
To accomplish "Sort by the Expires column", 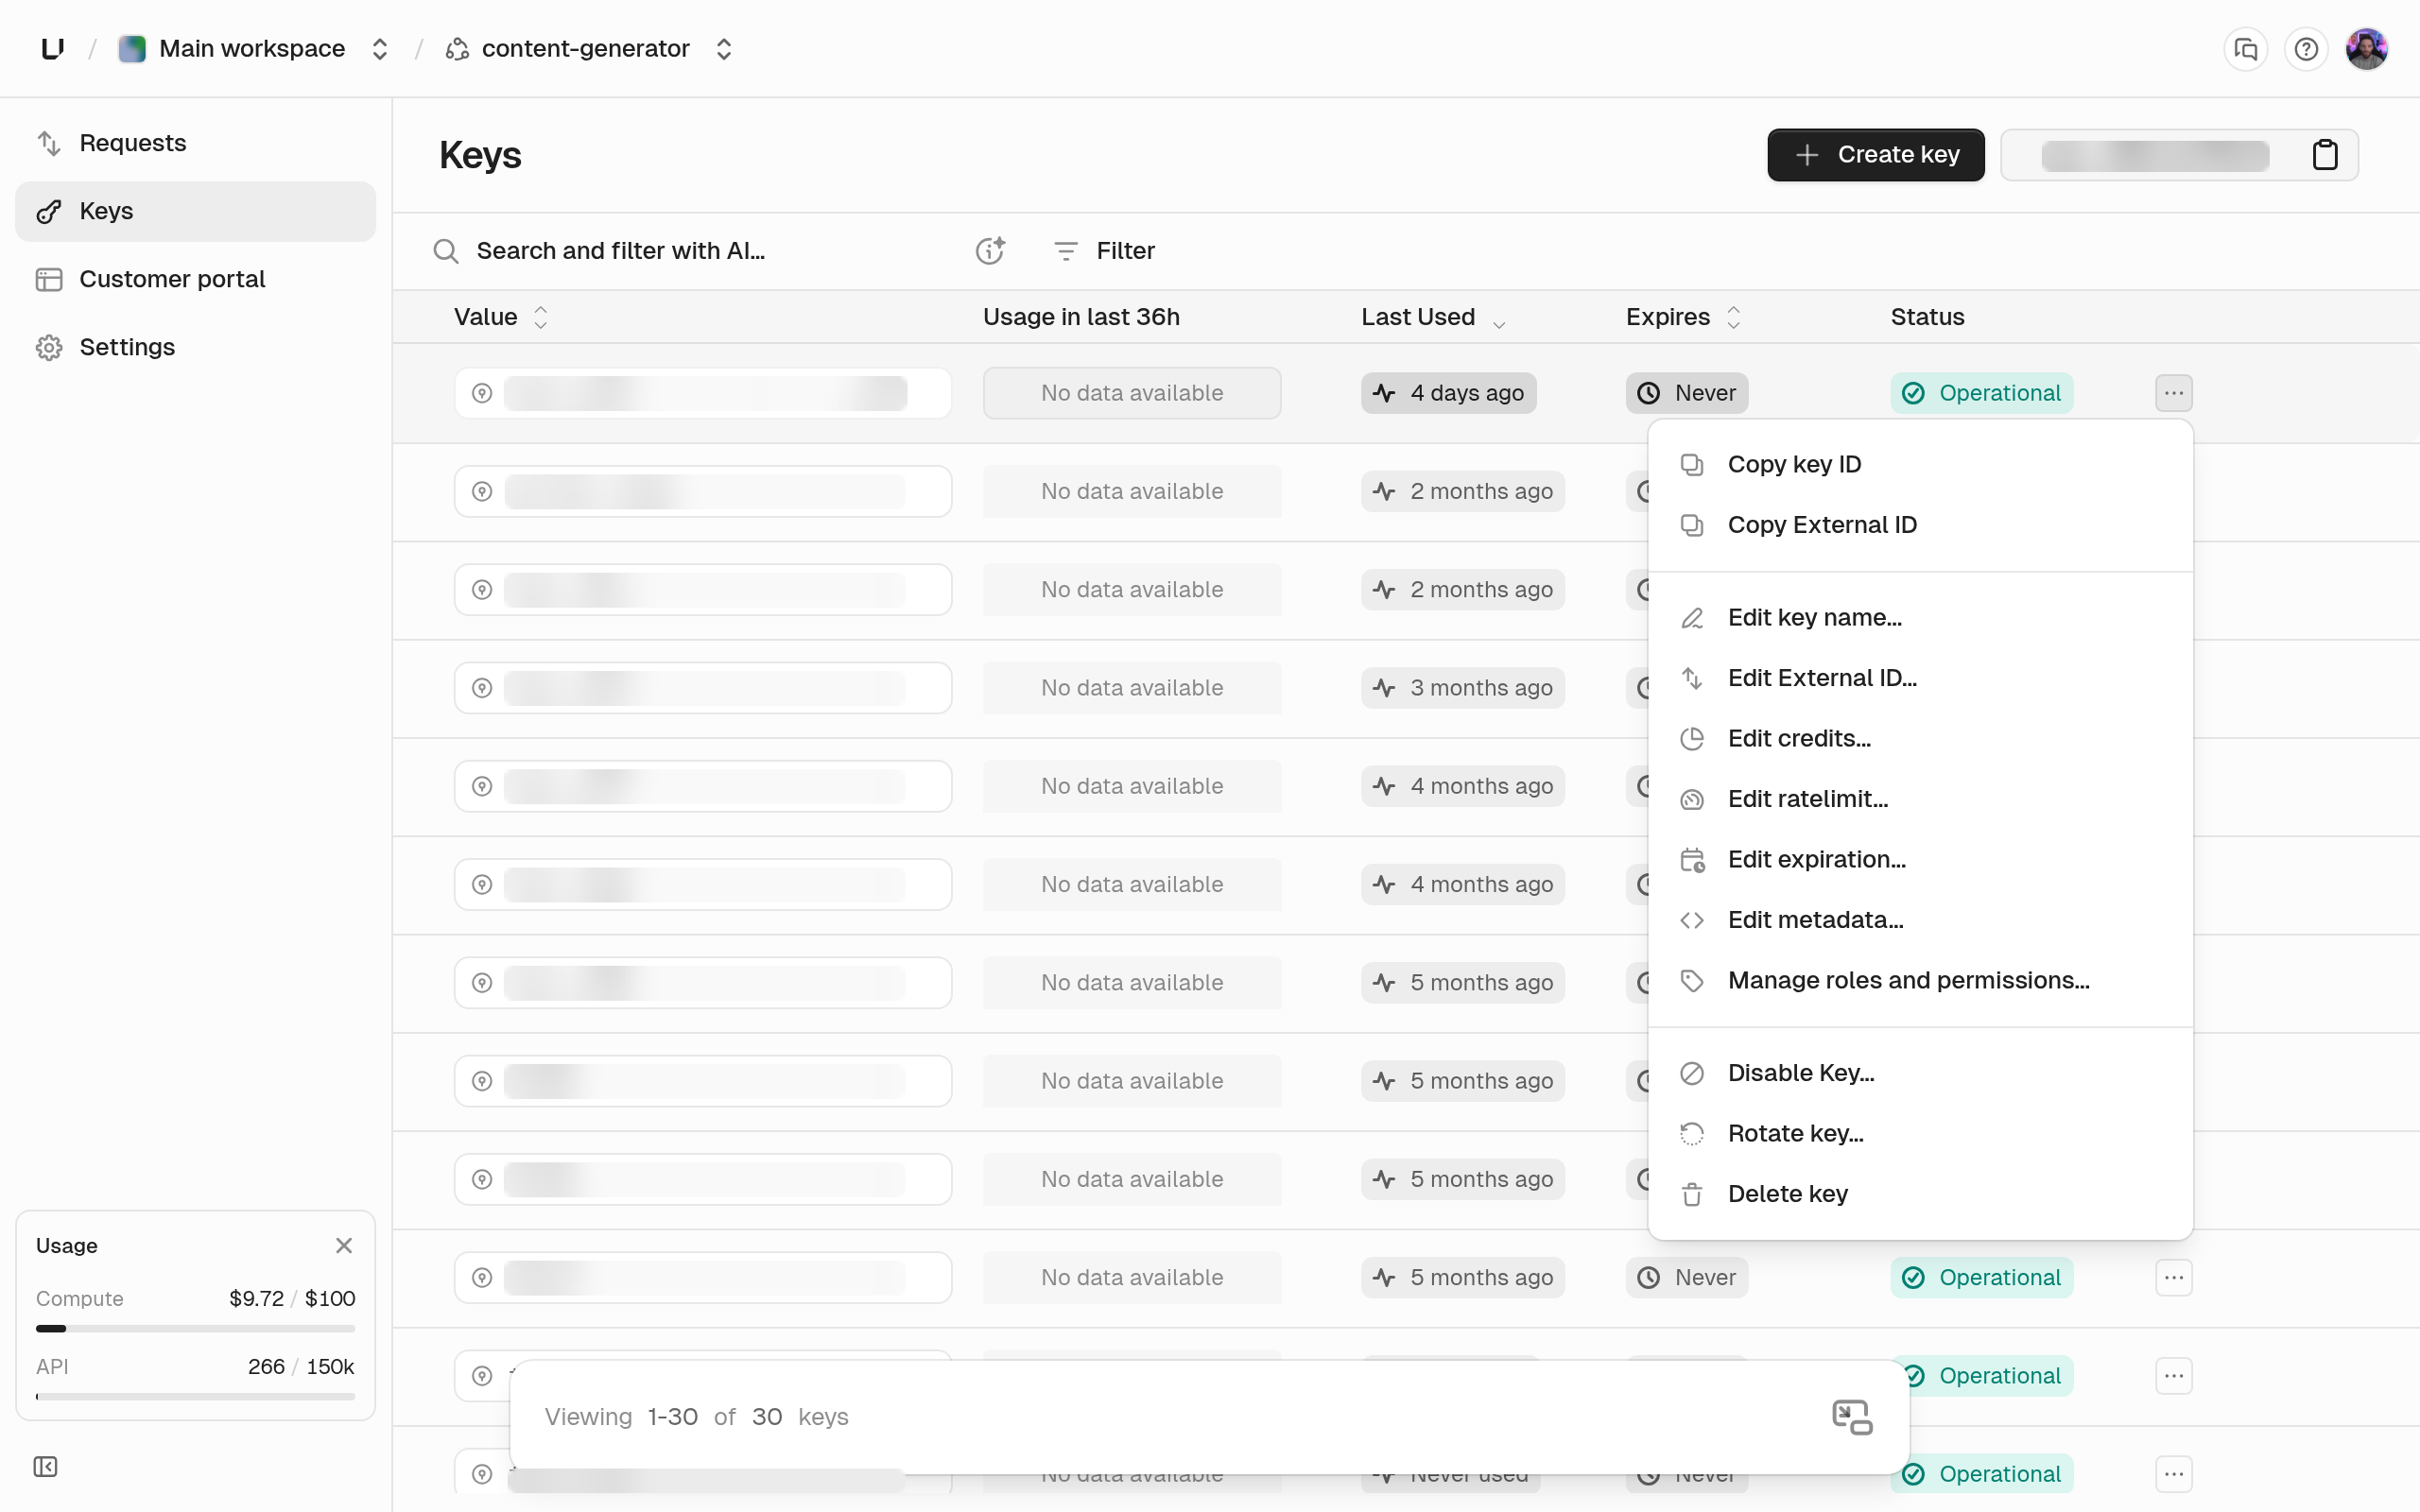I will point(1684,317).
